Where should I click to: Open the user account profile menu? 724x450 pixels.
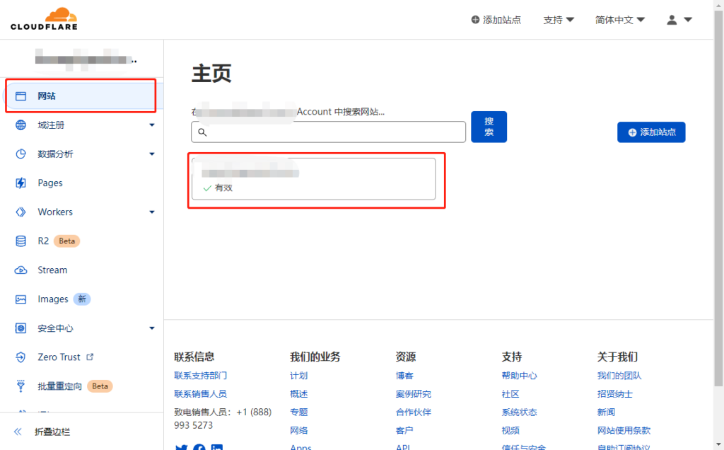678,20
